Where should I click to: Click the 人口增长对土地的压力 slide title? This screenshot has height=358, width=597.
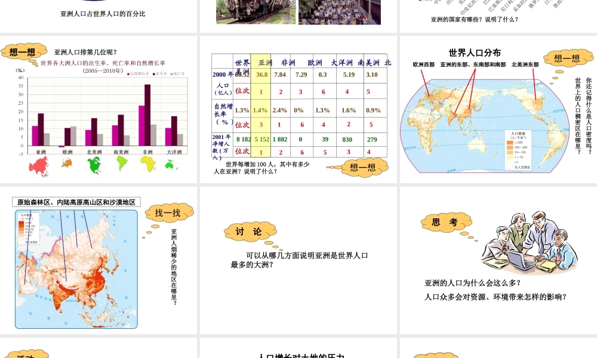click(301, 356)
